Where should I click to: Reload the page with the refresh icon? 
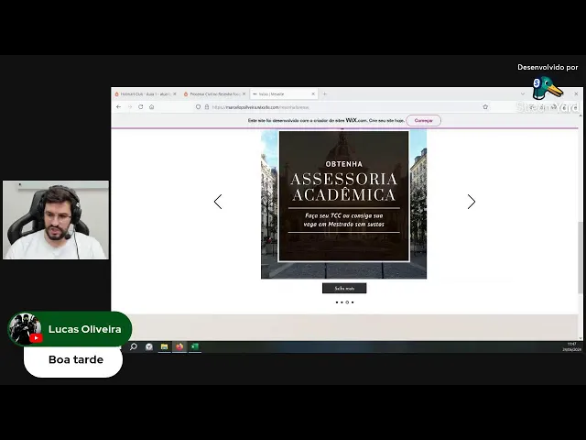point(140,107)
